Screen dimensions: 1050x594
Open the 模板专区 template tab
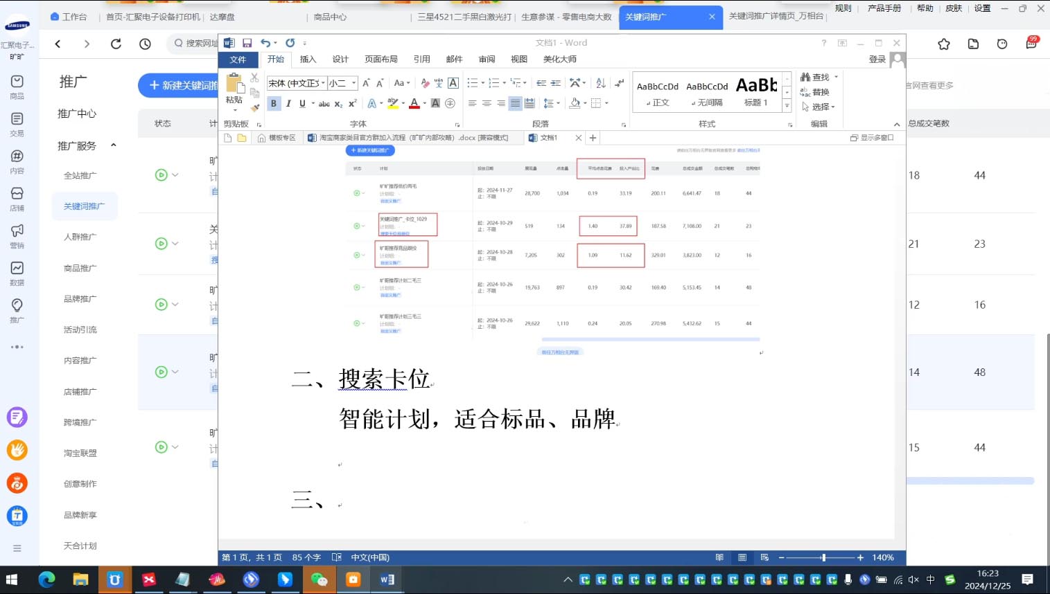277,138
